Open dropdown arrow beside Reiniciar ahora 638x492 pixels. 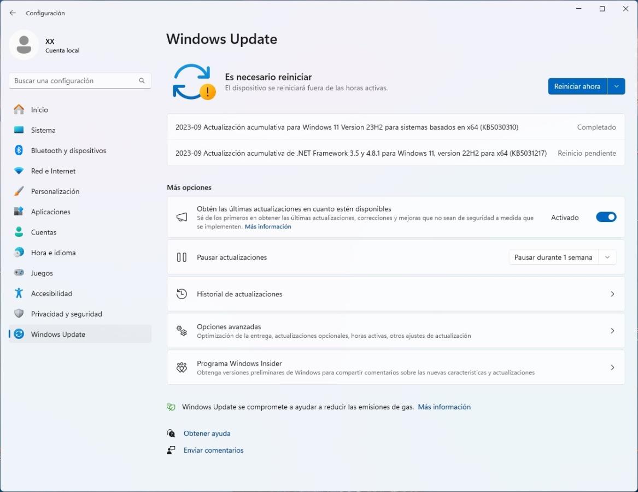[616, 86]
